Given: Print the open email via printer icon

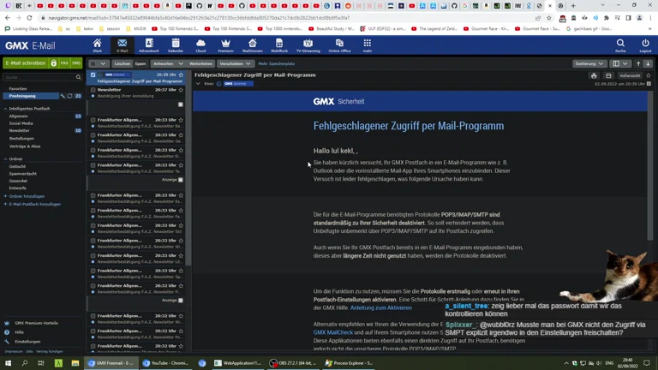Looking at the screenshot, I should [x=594, y=76].
